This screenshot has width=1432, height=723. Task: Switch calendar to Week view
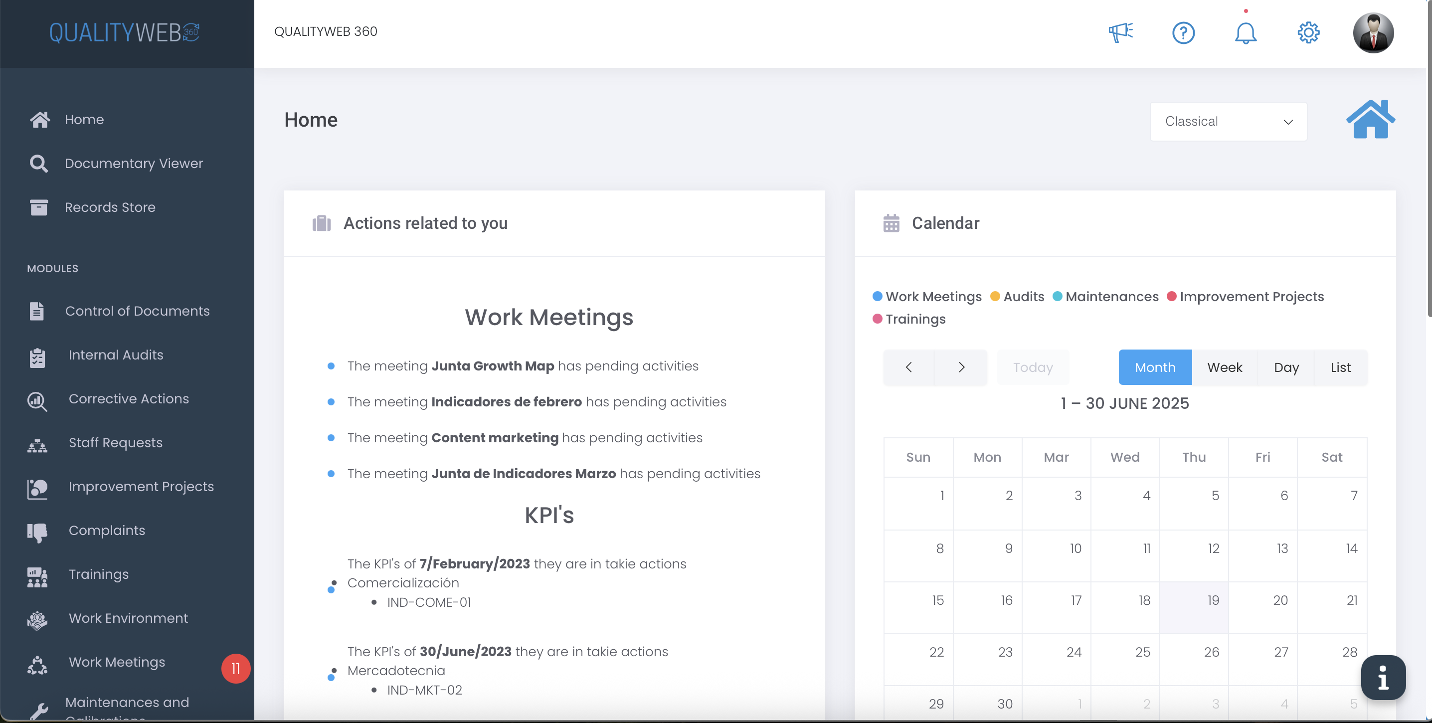click(x=1225, y=367)
